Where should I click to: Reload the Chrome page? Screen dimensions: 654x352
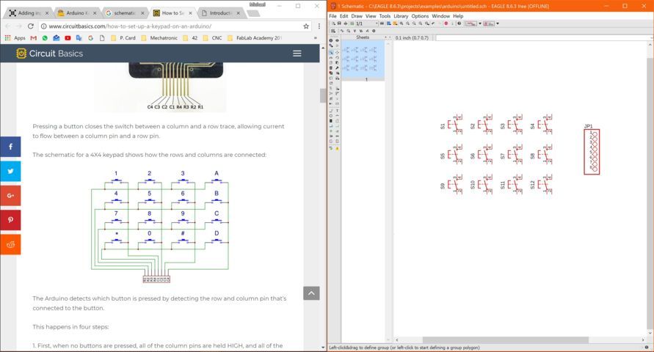tap(30, 26)
